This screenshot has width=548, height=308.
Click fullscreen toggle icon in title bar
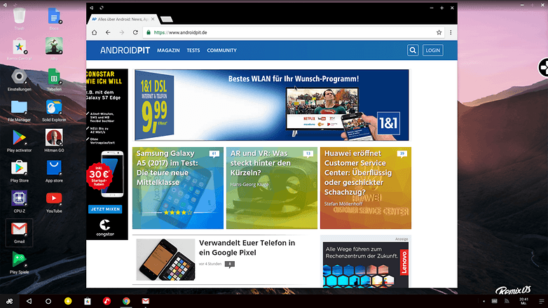(102, 8)
